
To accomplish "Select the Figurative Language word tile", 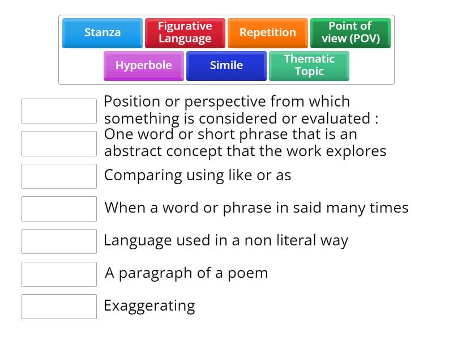I will point(184,32).
